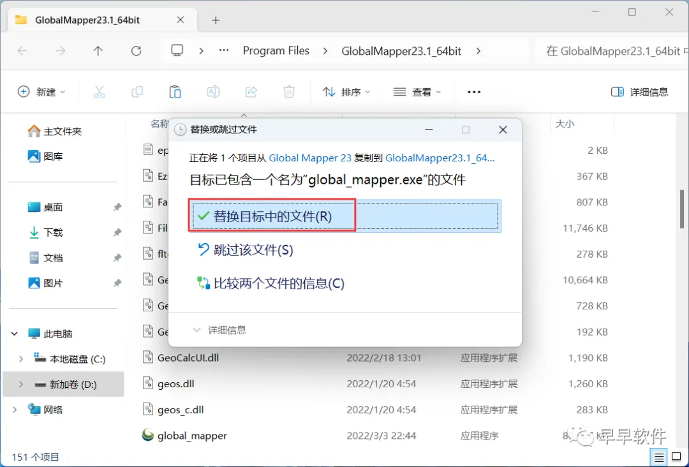Screen dimensions: 689x467
Task: Compare info for both files (C)
Action: click(270, 283)
